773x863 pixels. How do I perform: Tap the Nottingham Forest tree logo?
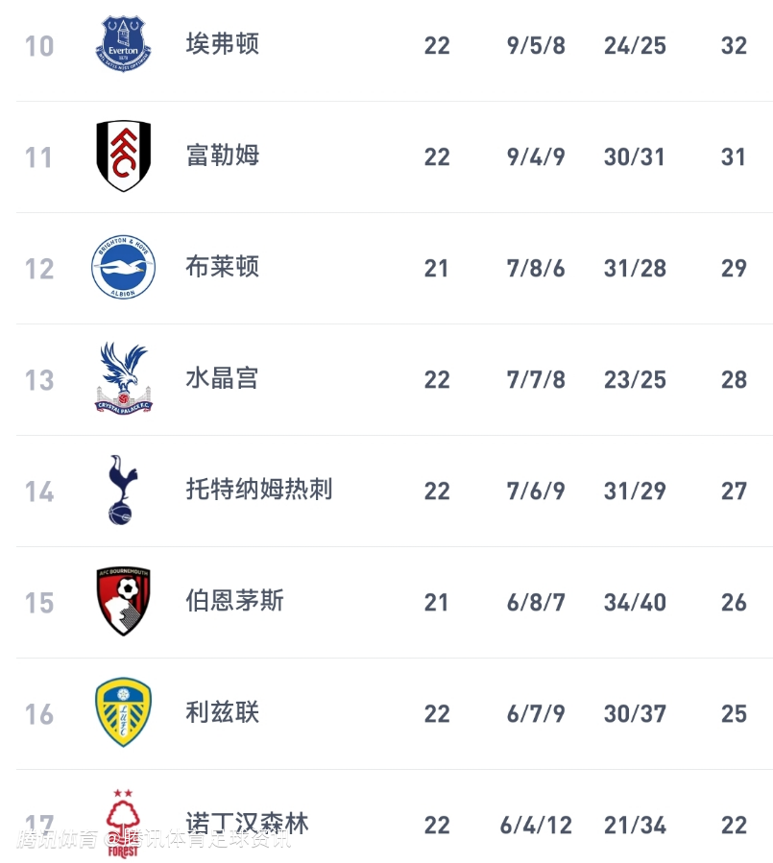coord(123,823)
